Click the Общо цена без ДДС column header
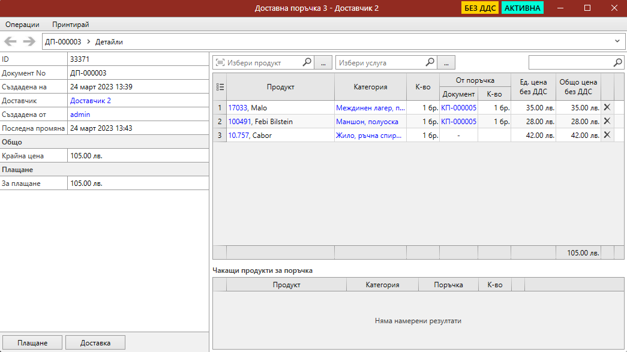Image resolution: width=627 pixels, height=352 pixels. click(578, 87)
